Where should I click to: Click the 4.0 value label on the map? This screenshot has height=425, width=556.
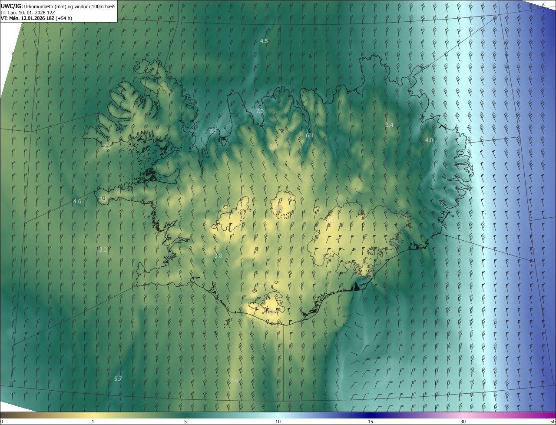pyautogui.click(x=429, y=140)
